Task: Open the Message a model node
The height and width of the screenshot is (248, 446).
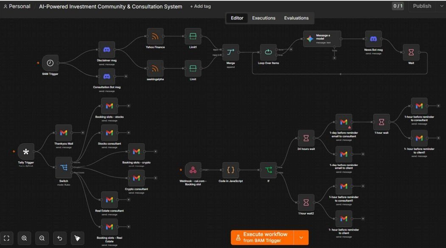Action: click(x=322, y=39)
